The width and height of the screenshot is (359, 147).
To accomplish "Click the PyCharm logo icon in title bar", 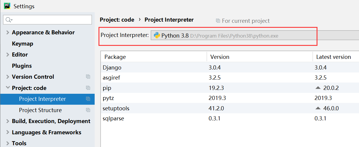I will tap(7, 6).
